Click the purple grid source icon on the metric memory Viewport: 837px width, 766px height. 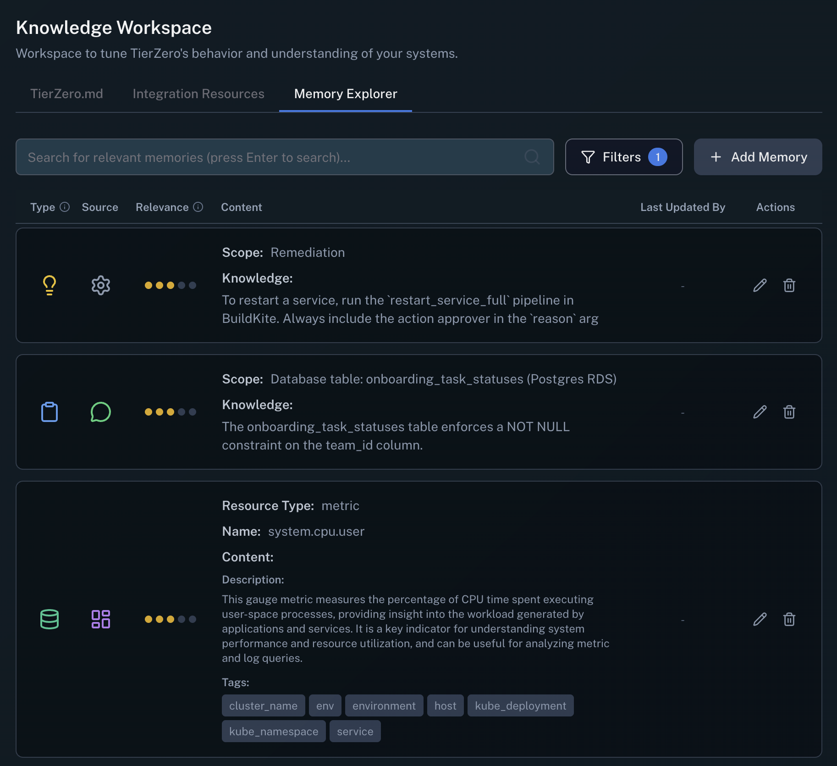click(x=100, y=619)
